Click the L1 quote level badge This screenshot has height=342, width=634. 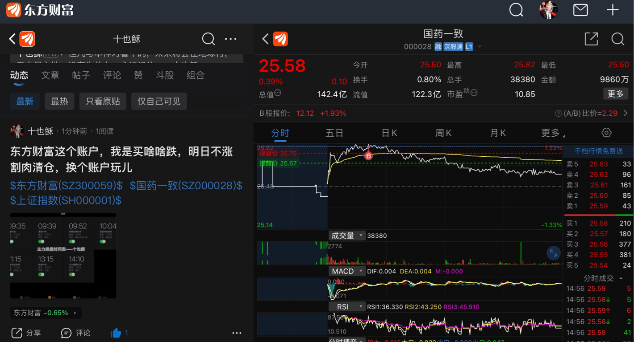[469, 47]
